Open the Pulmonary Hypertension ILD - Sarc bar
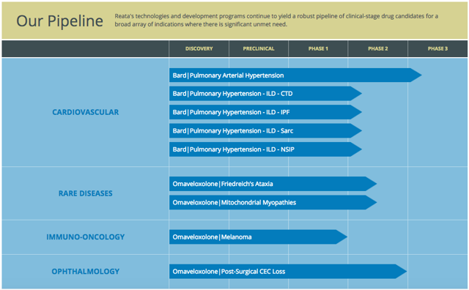This screenshot has height=290, width=469. pos(265,130)
